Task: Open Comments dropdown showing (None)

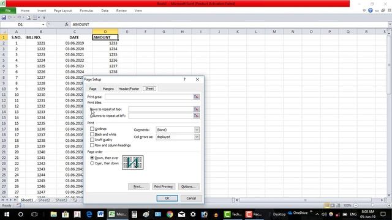Action: (x=178, y=130)
